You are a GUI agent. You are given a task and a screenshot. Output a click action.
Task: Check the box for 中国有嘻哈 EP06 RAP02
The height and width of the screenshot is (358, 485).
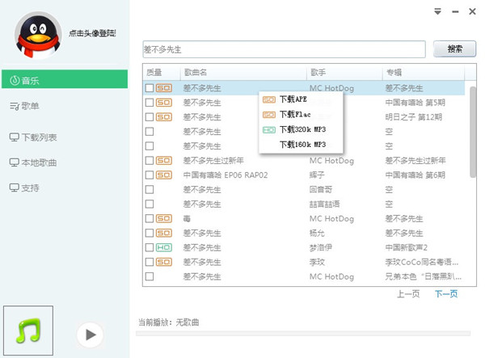149,175
